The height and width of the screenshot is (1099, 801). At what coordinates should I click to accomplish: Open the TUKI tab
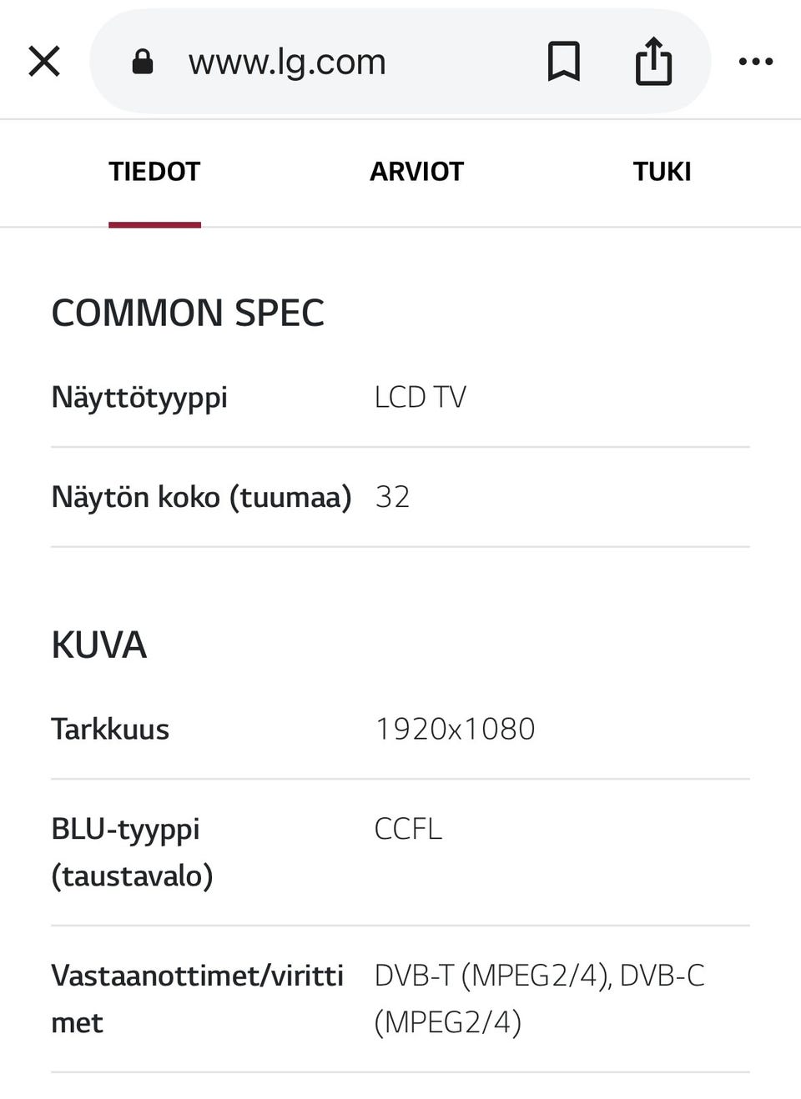(x=662, y=172)
